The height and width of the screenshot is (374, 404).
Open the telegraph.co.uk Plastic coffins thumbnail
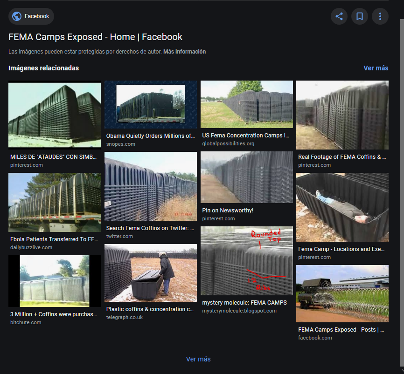click(x=151, y=272)
